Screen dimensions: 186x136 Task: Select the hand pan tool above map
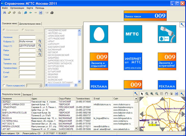[167, 94]
